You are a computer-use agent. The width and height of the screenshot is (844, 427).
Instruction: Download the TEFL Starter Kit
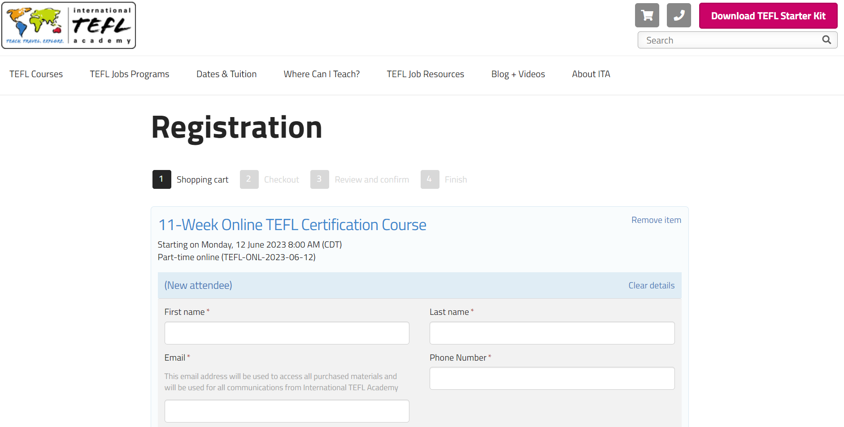[768, 16]
